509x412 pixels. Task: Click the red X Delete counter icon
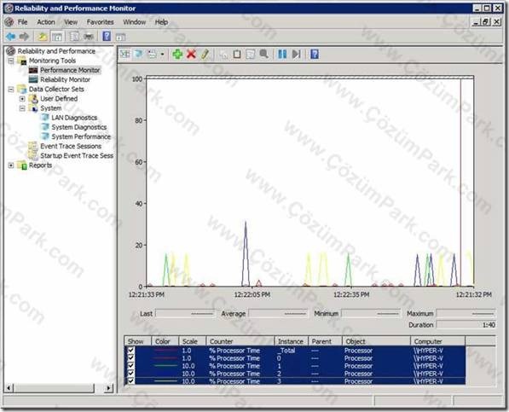pos(191,54)
